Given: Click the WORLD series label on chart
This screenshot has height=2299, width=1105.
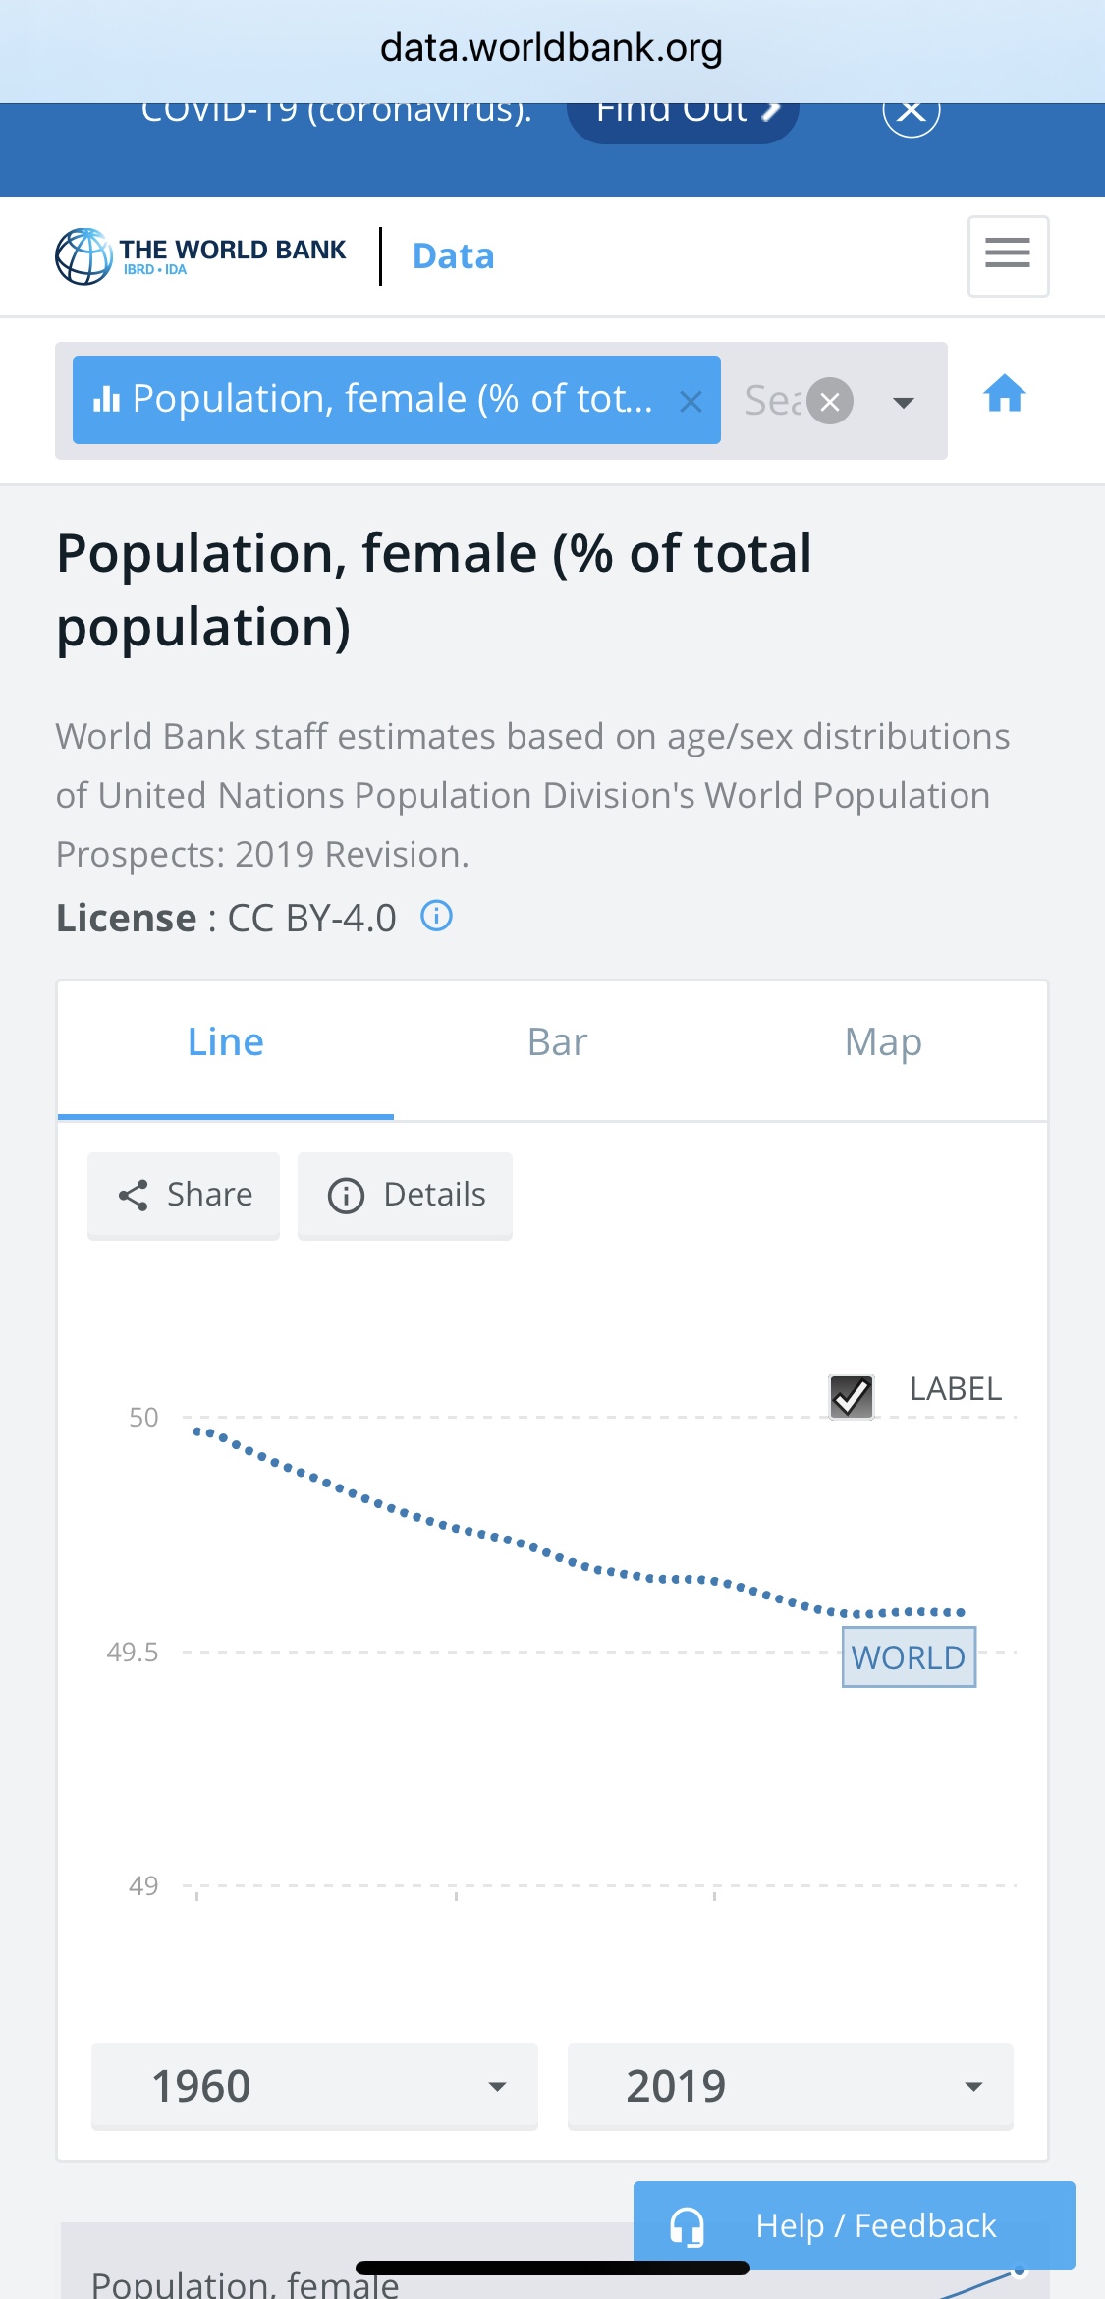Looking at the screenshot, I should 909,1657.
